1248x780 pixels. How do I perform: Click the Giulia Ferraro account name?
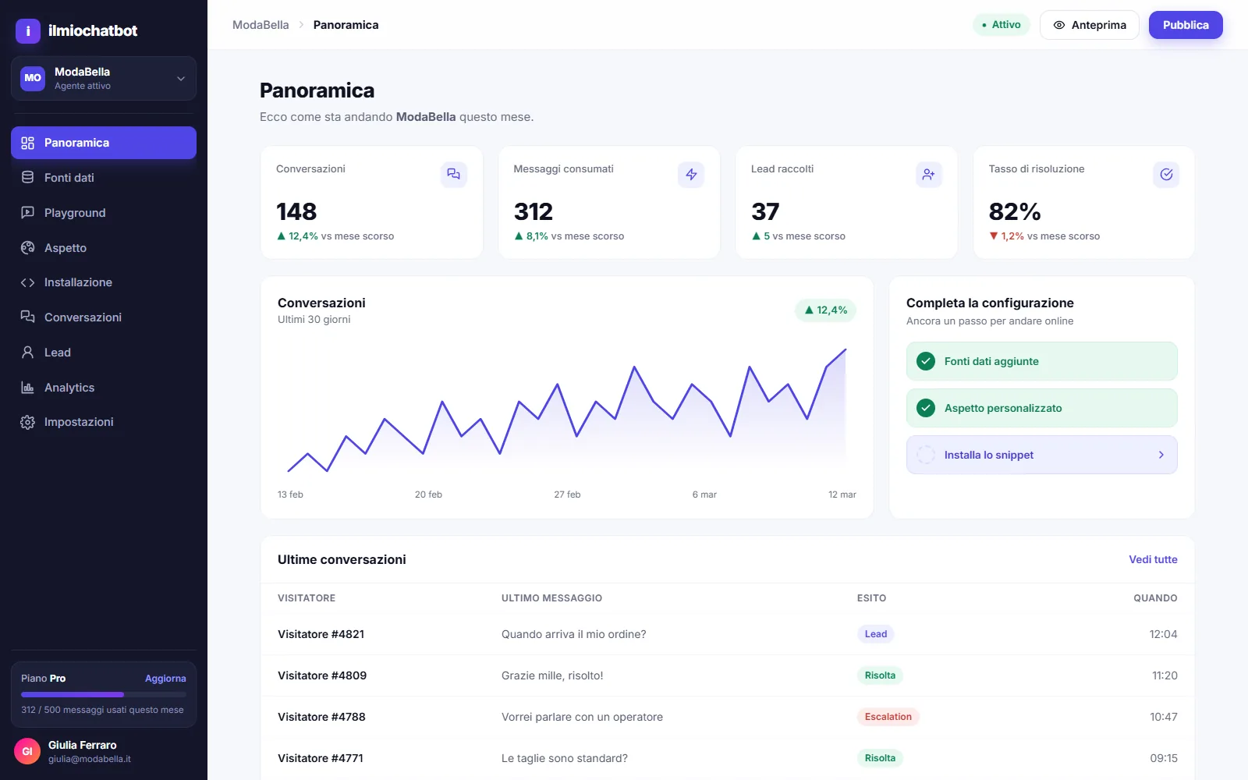click(x=83, y=745)
